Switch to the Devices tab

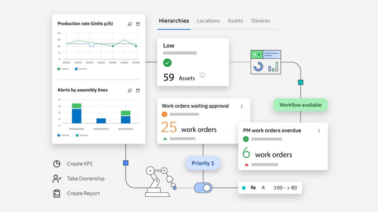coord(261,21)
